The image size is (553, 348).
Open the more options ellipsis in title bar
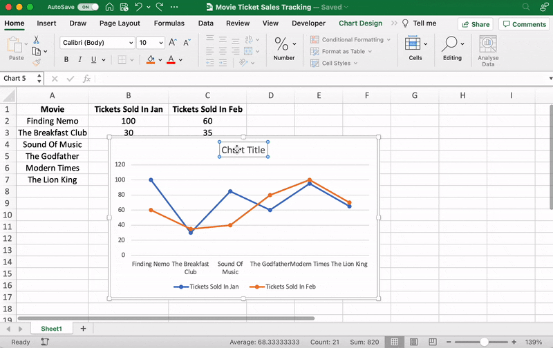click(174, 7)
